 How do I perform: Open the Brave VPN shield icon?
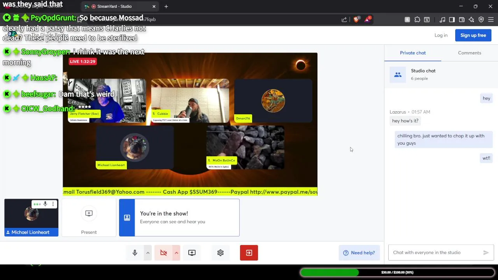tap(481, 19)
